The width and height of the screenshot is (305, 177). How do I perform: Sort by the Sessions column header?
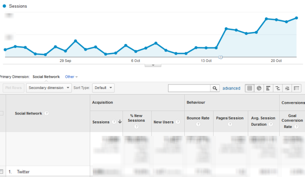tap(101, 122)
